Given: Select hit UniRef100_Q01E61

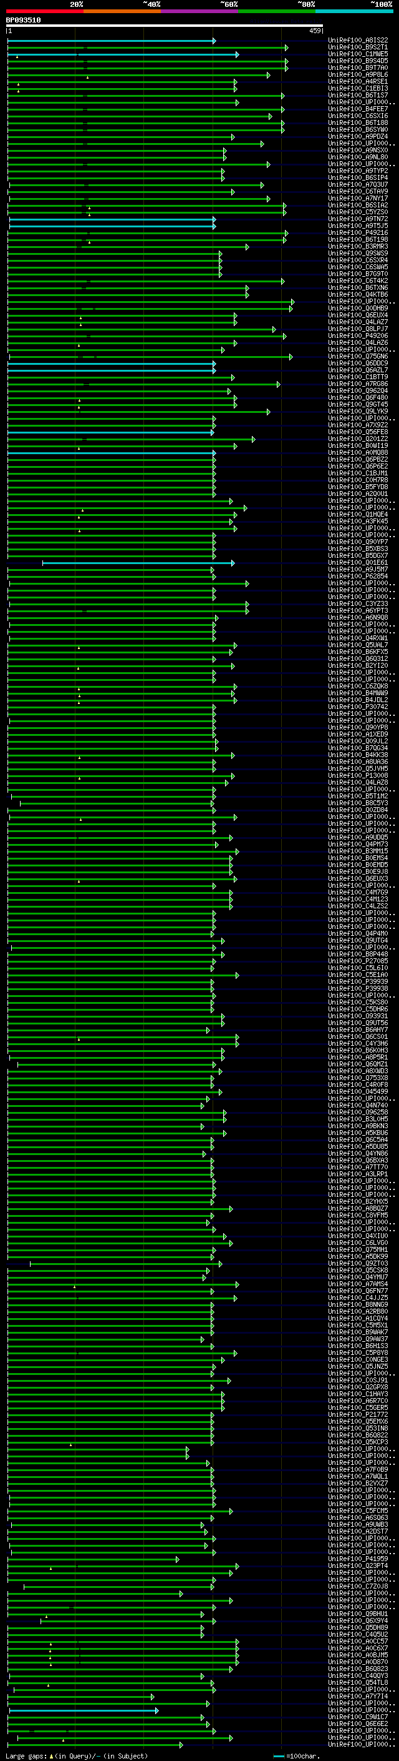Looking at the screenshot, I should coord(358,562).
